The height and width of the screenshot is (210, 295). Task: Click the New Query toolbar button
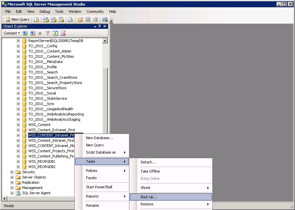tap(17, 19)
